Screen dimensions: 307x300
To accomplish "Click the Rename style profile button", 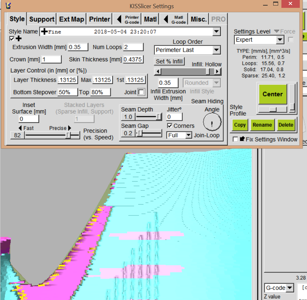I will (262, 125).
